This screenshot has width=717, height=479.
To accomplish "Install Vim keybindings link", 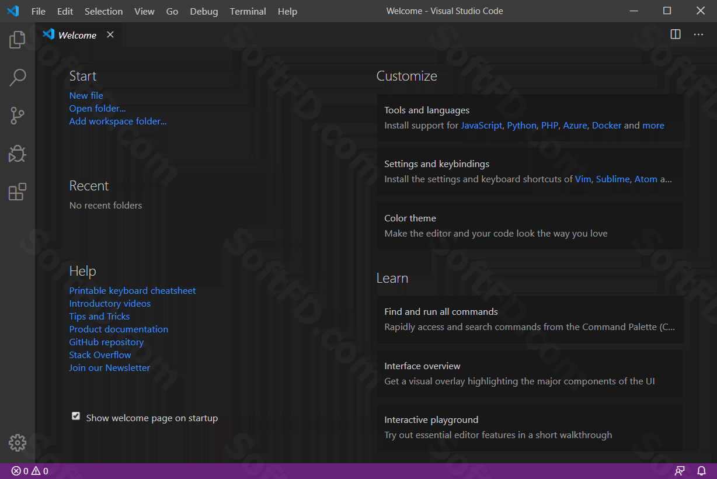I will (x=583, y=179).
